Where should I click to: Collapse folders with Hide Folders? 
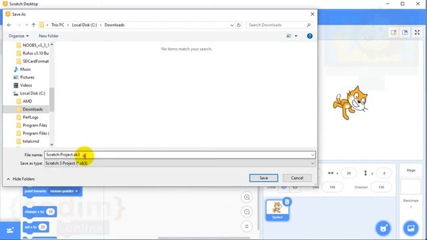click(21, 179)
